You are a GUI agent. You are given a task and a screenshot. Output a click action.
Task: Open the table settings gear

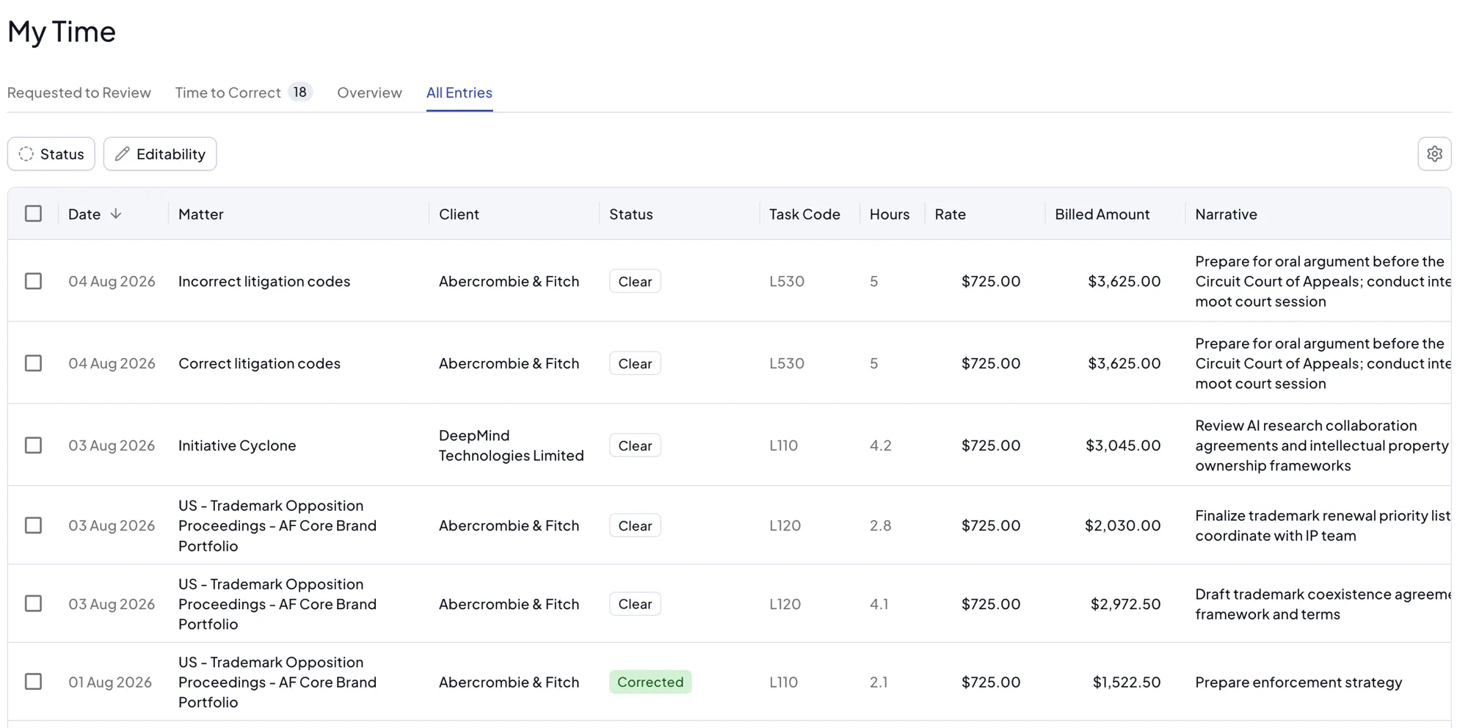1434,154
